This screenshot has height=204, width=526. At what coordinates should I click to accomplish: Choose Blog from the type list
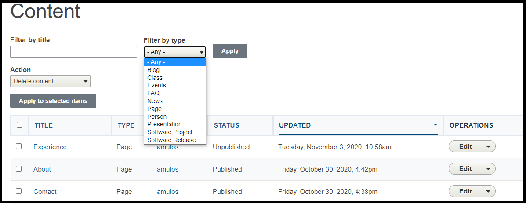pos(153,70)
